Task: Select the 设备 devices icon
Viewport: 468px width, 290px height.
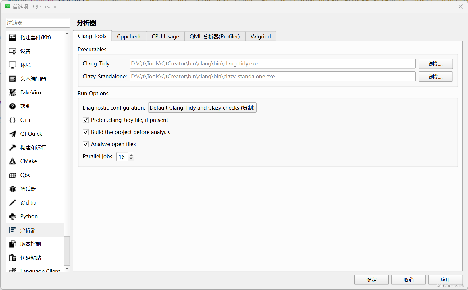Action: (13, 51)
